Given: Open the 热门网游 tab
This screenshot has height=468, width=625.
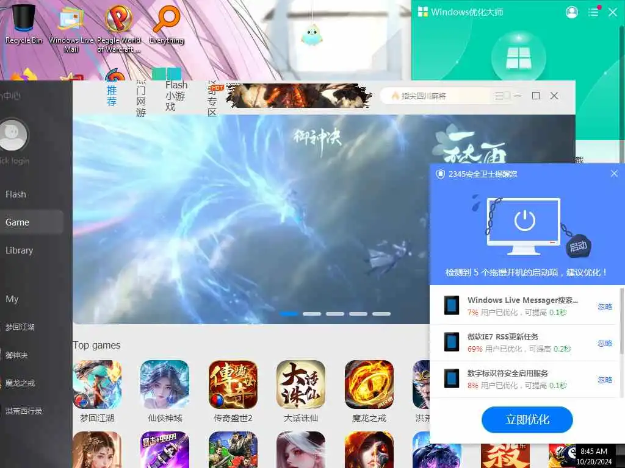Looking at the screenshot, I should coord(141,99).
